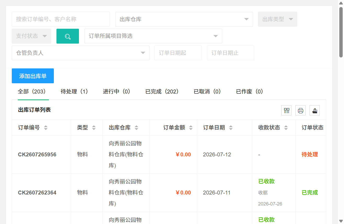The width and height of the screenshot is (344, 224).
Task: Sort by 订单金额 column arrows
Action: [x=191, y=128]
